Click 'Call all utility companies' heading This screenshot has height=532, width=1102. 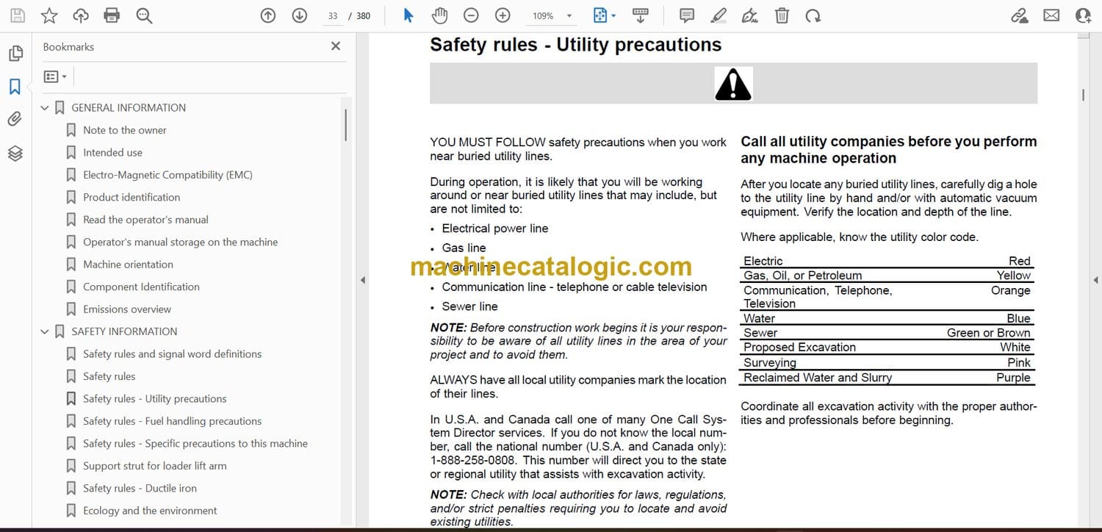coord(889,150)
